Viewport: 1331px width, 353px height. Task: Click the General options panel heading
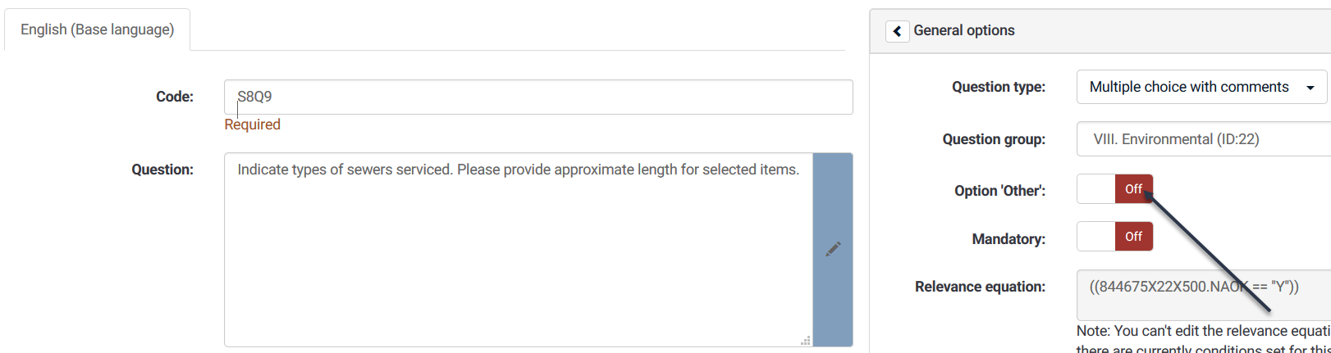pyautogui.click(x=963, y=30)
